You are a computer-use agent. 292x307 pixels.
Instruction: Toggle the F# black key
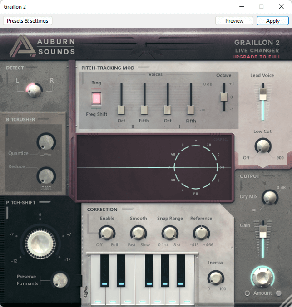(x=149, y=271)
